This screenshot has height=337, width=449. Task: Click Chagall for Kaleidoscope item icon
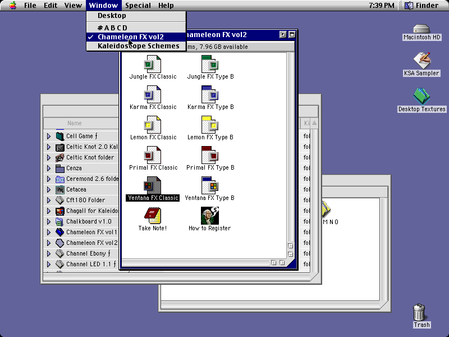coord(60,211)
